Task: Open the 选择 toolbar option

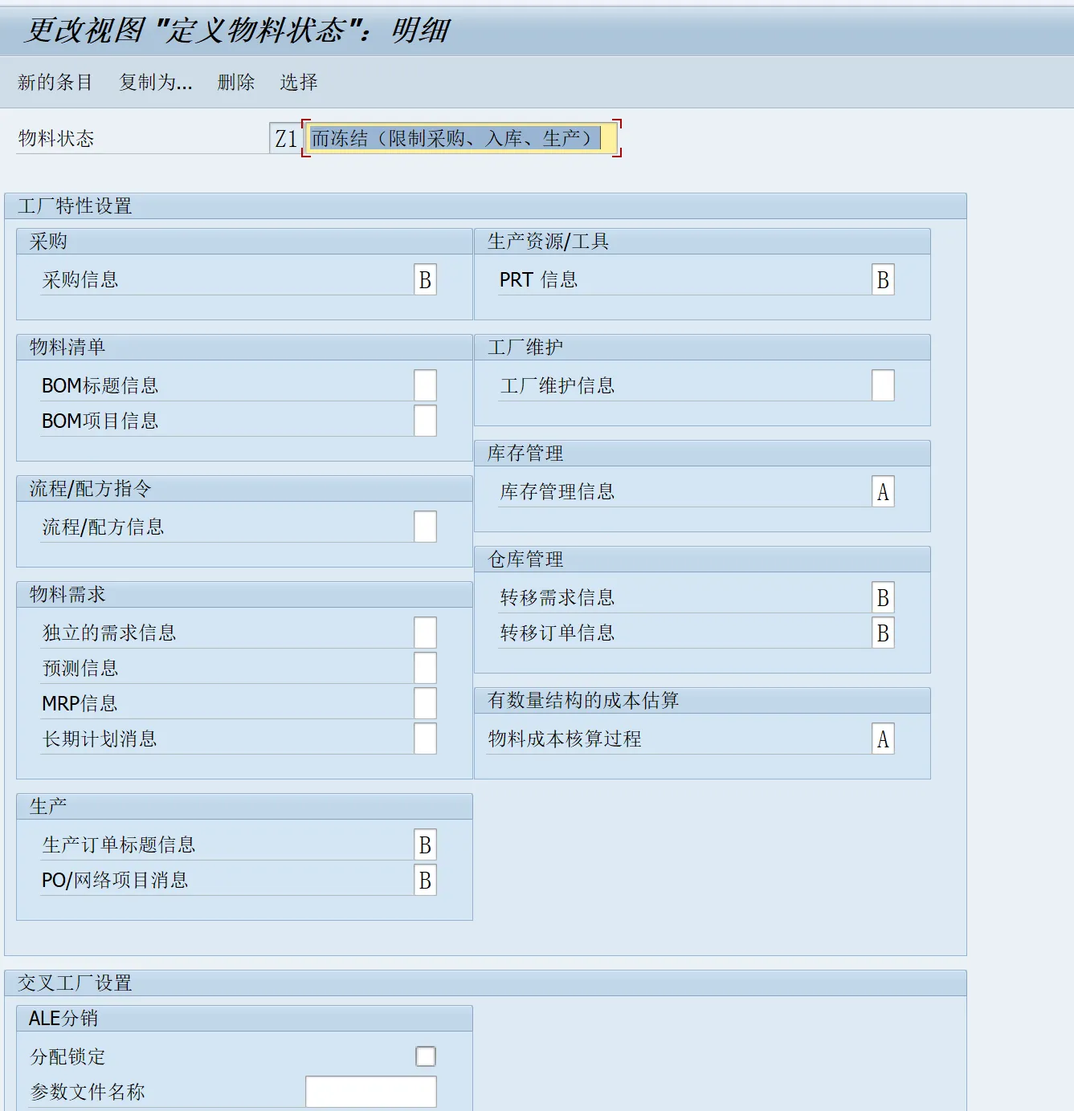Action: pos(298,82)
